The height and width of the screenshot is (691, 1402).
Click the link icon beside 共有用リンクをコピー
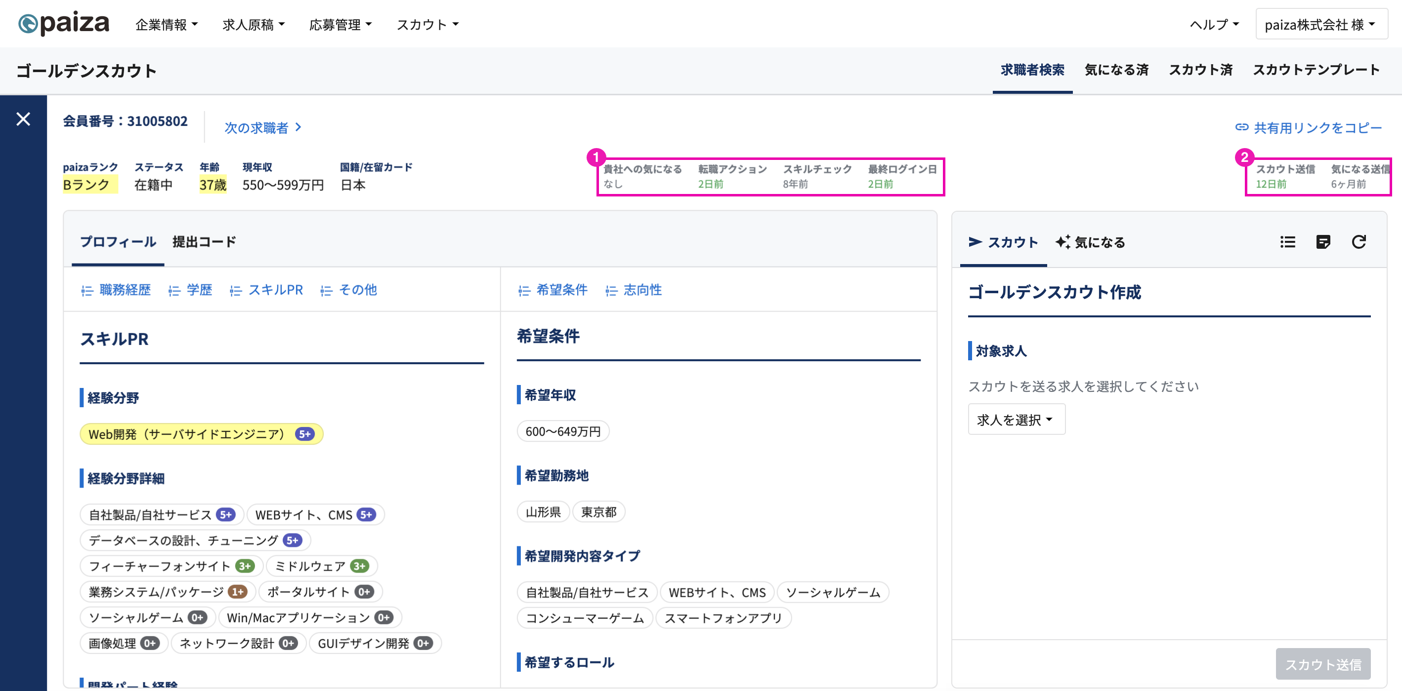tap(1241, 127)
